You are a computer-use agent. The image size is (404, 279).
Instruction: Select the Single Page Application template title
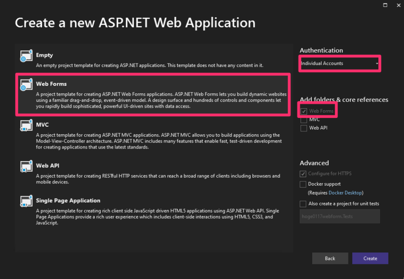click(68, 200)
